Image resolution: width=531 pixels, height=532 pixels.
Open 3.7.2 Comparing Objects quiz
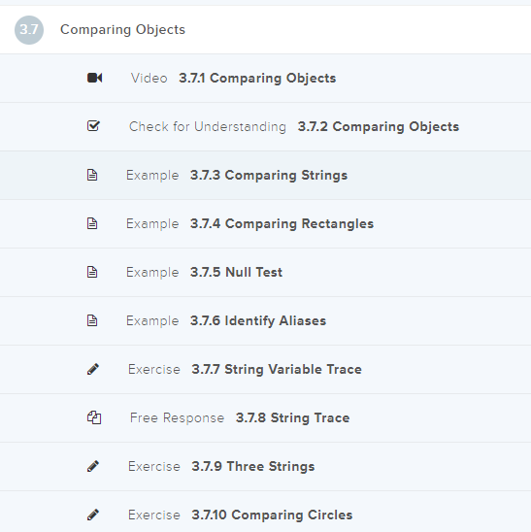[x=265, y=126]
